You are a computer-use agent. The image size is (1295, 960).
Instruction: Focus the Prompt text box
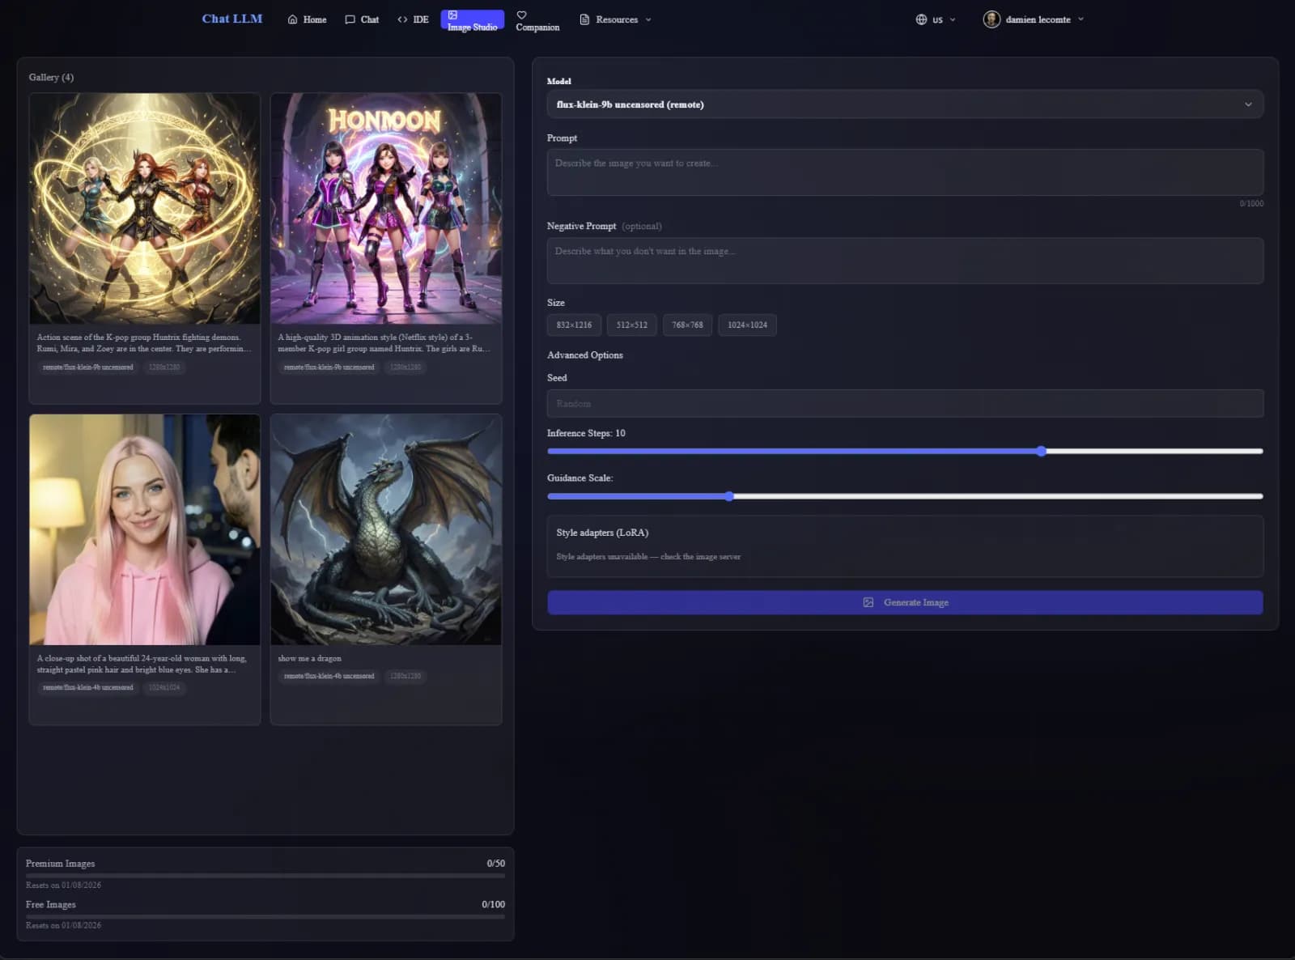[x=905, y=172]
